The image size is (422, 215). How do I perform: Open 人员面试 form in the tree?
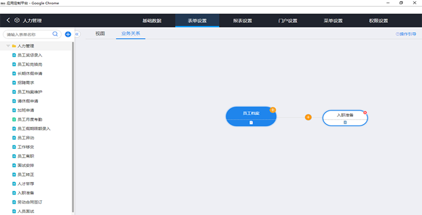tap(26, 211)
